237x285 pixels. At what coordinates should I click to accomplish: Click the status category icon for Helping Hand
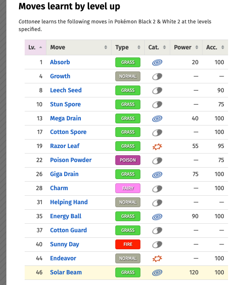[x=157, y=202]
